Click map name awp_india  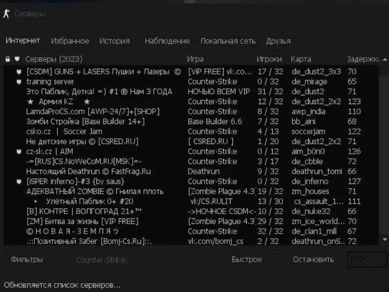(x=308, y=112)
